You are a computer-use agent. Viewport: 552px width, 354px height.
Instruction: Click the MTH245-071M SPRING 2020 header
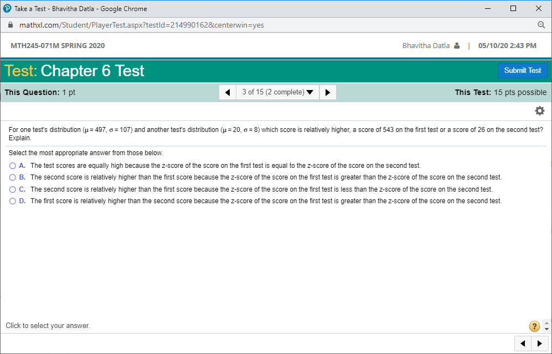[x=58, y=45]
